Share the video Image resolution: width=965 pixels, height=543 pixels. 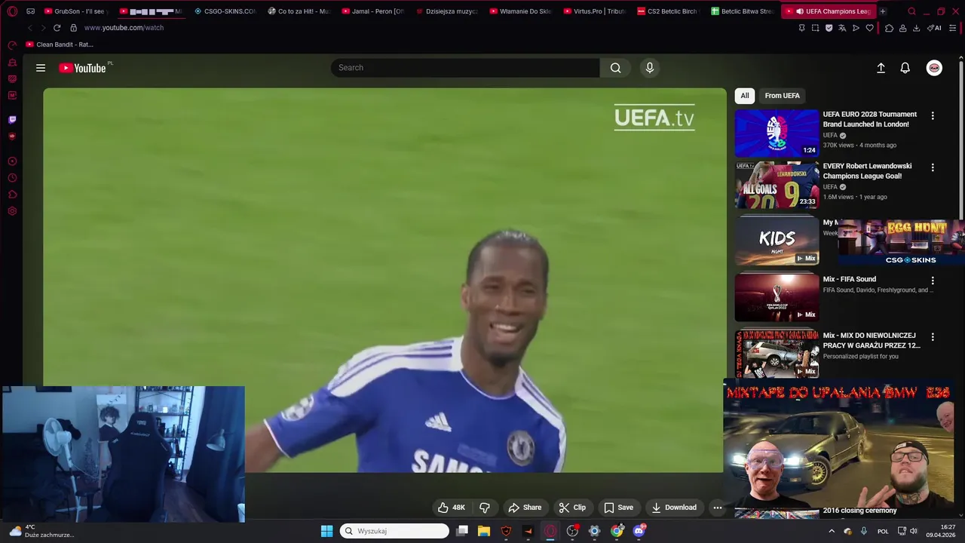point(525,508)
